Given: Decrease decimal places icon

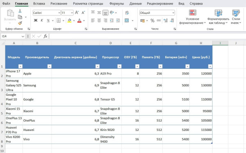Looking at the screenshot, I should [x=172, y=20].
